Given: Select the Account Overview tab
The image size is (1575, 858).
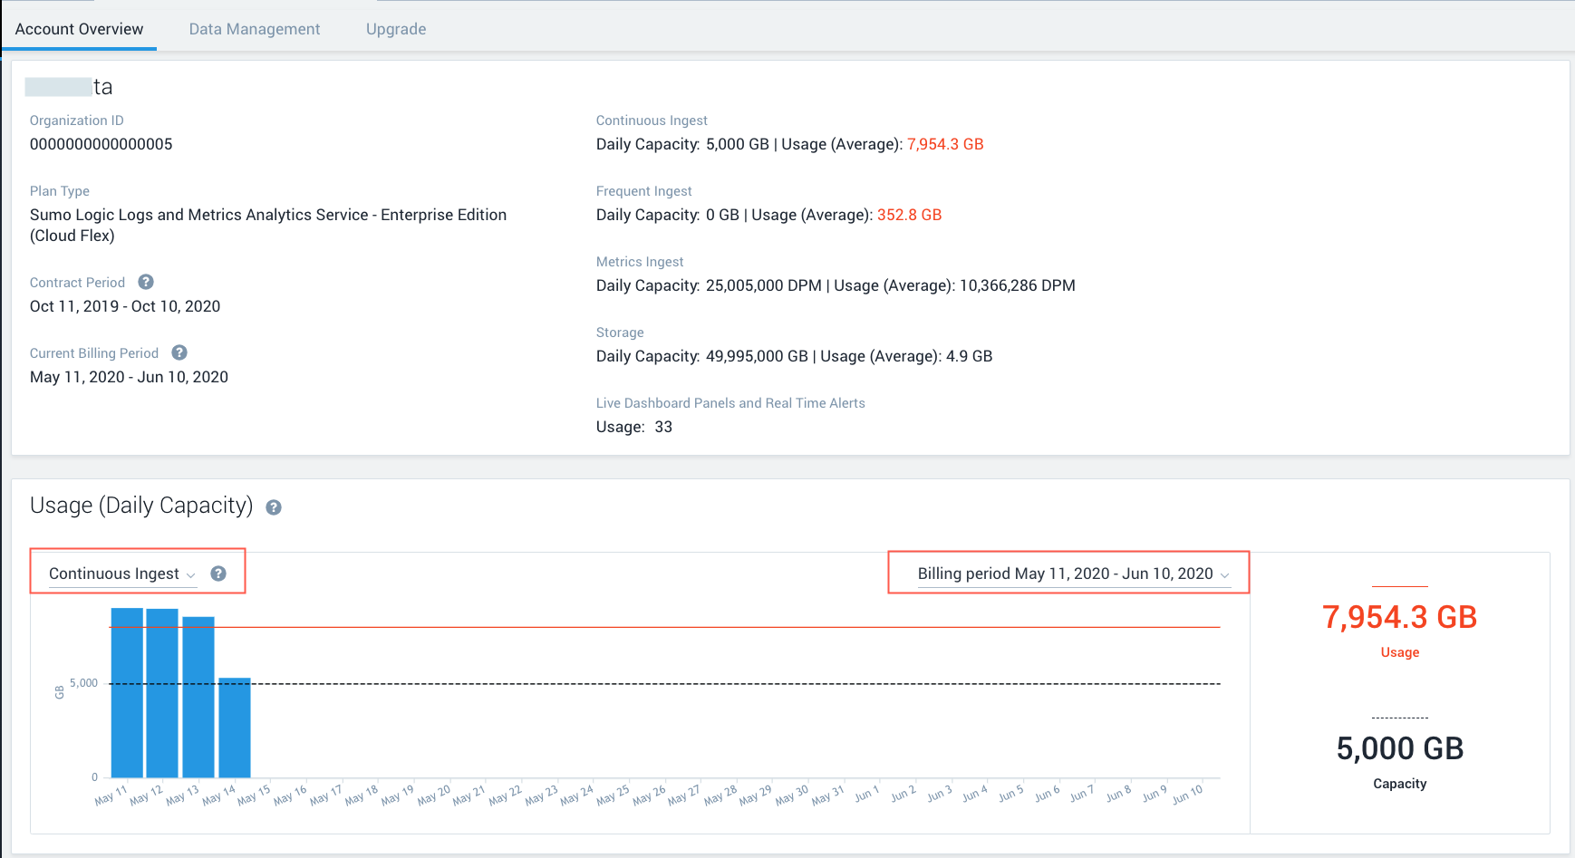Looking at the screenshot, I should [79, 28].
